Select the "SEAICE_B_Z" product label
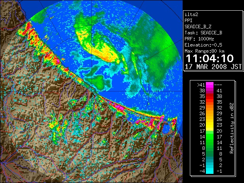Viewport: 244px width, 183px height. tap(198, 27)
